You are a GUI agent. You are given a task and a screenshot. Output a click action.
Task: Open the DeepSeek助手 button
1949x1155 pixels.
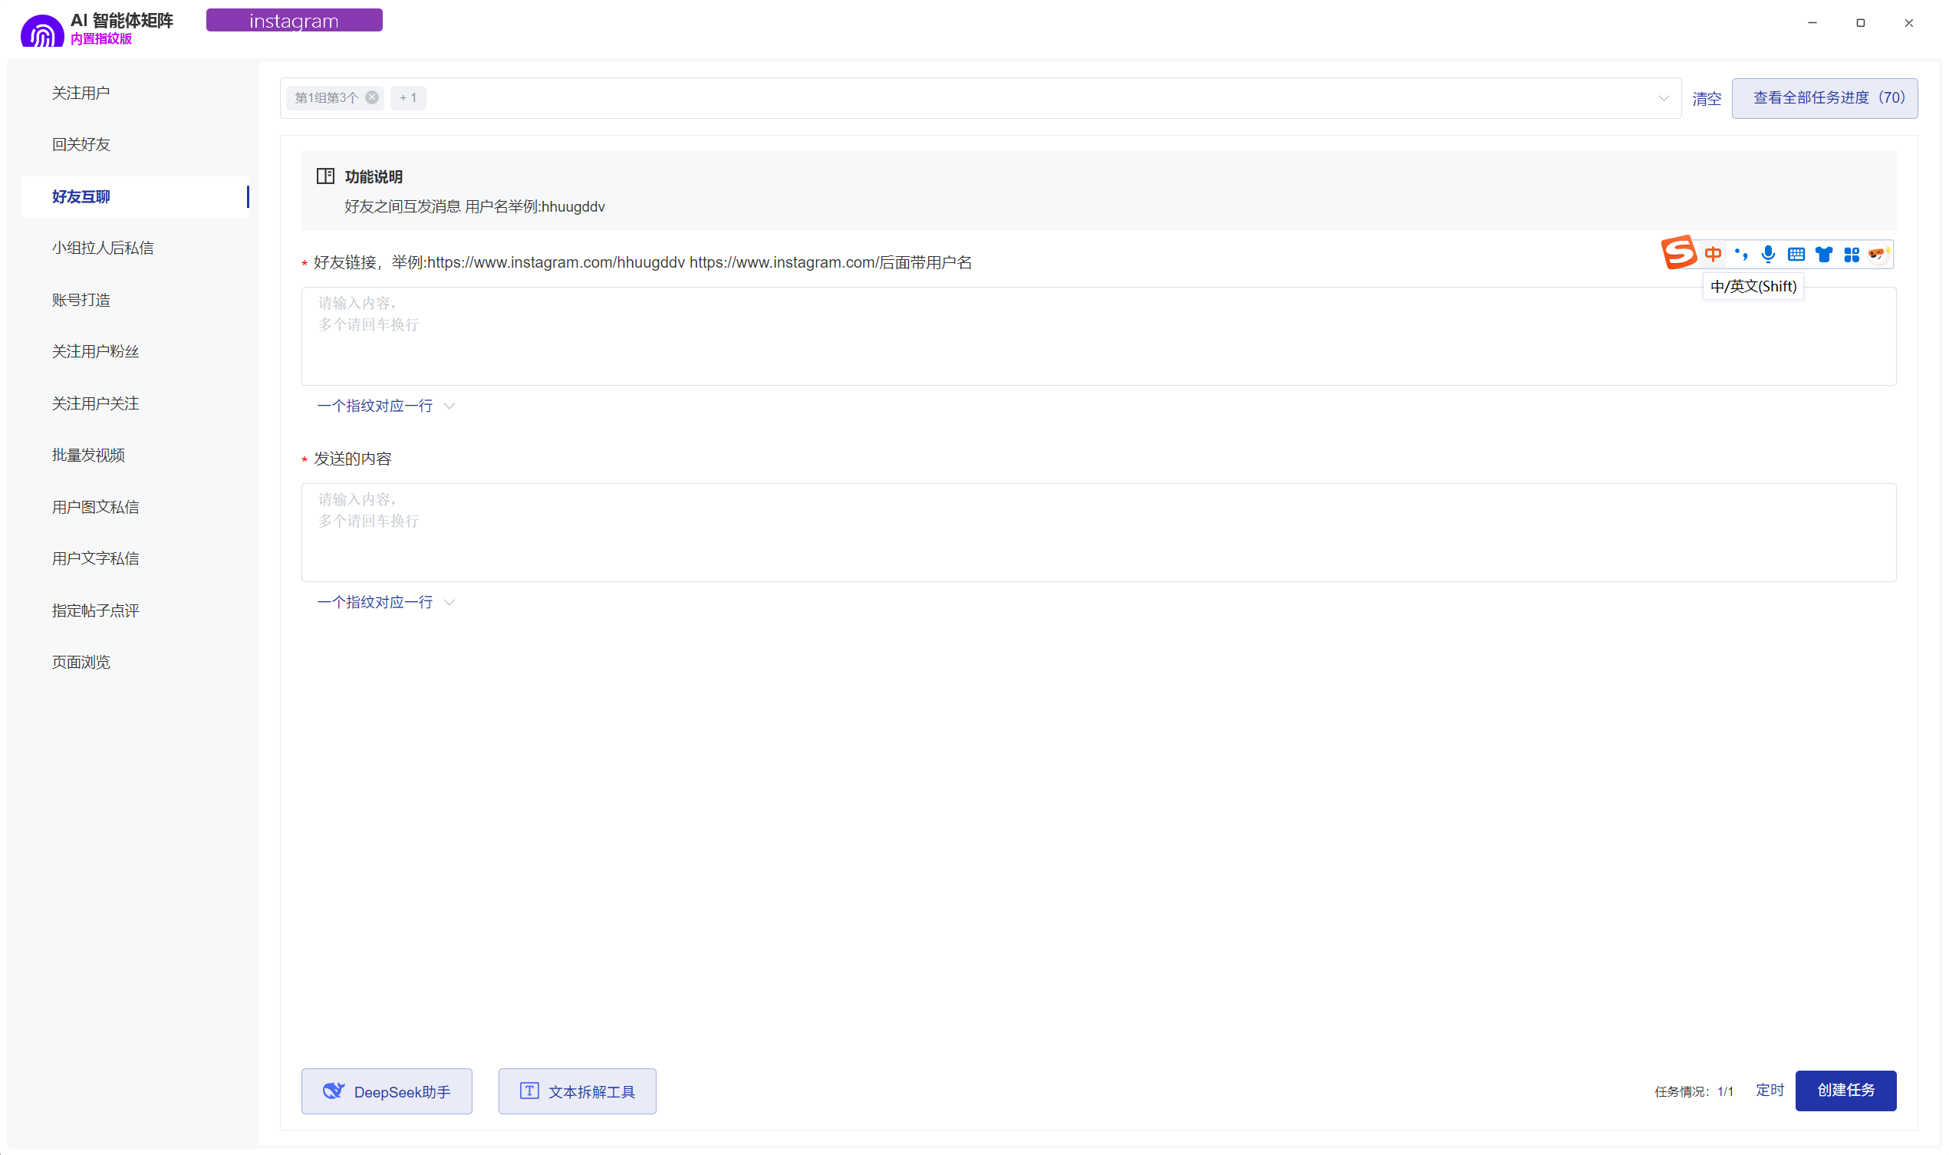tap(386, 1091)
